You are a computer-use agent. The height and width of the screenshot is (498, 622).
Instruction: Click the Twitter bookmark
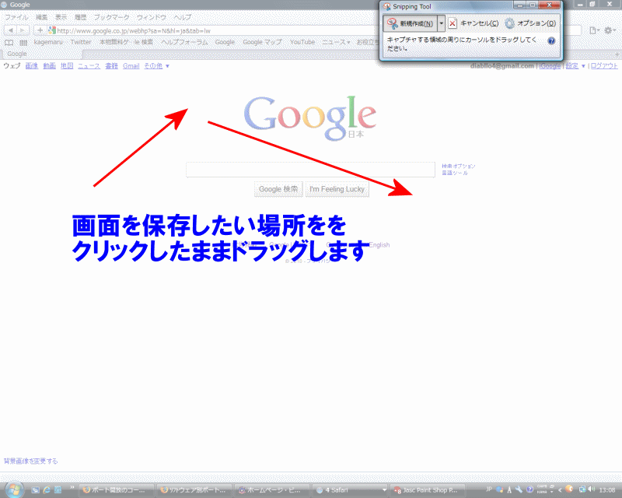pos(81,42)
